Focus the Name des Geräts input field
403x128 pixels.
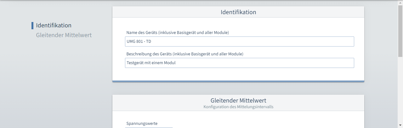coord(240,42)
